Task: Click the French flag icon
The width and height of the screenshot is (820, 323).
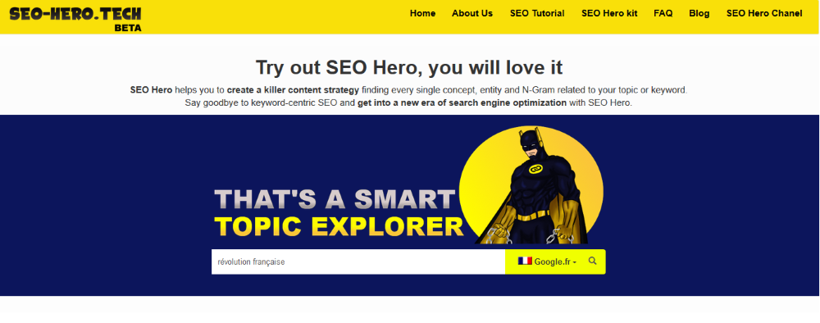Action: 525,261
